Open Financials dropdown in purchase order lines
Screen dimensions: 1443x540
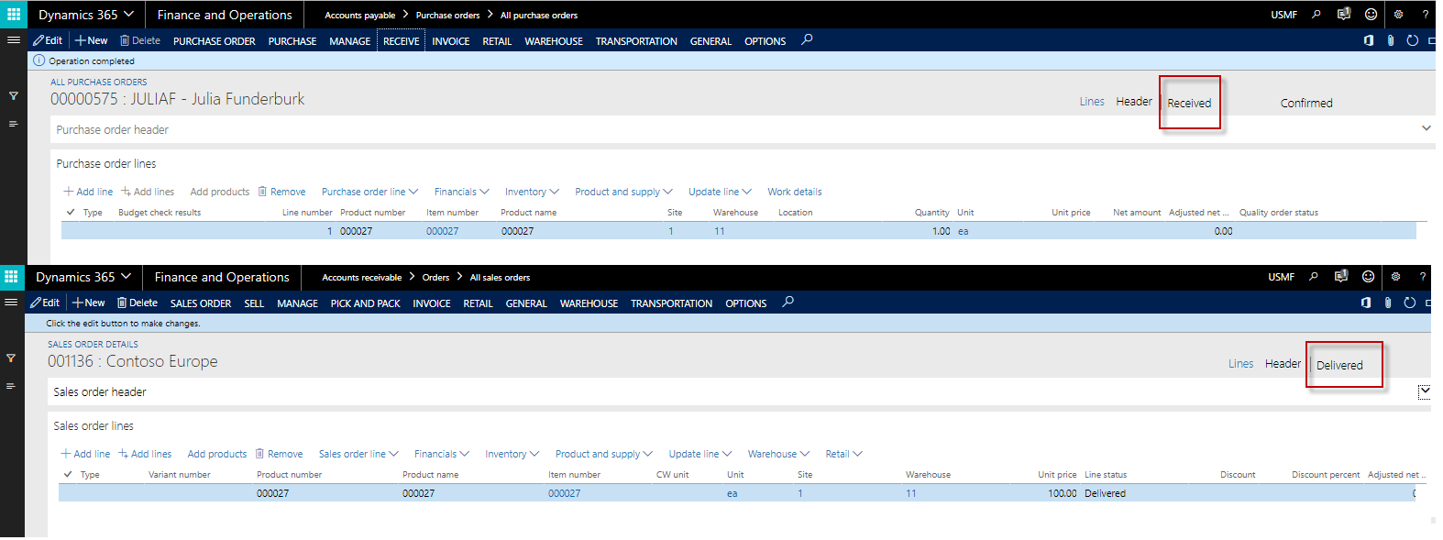[461, 192]
